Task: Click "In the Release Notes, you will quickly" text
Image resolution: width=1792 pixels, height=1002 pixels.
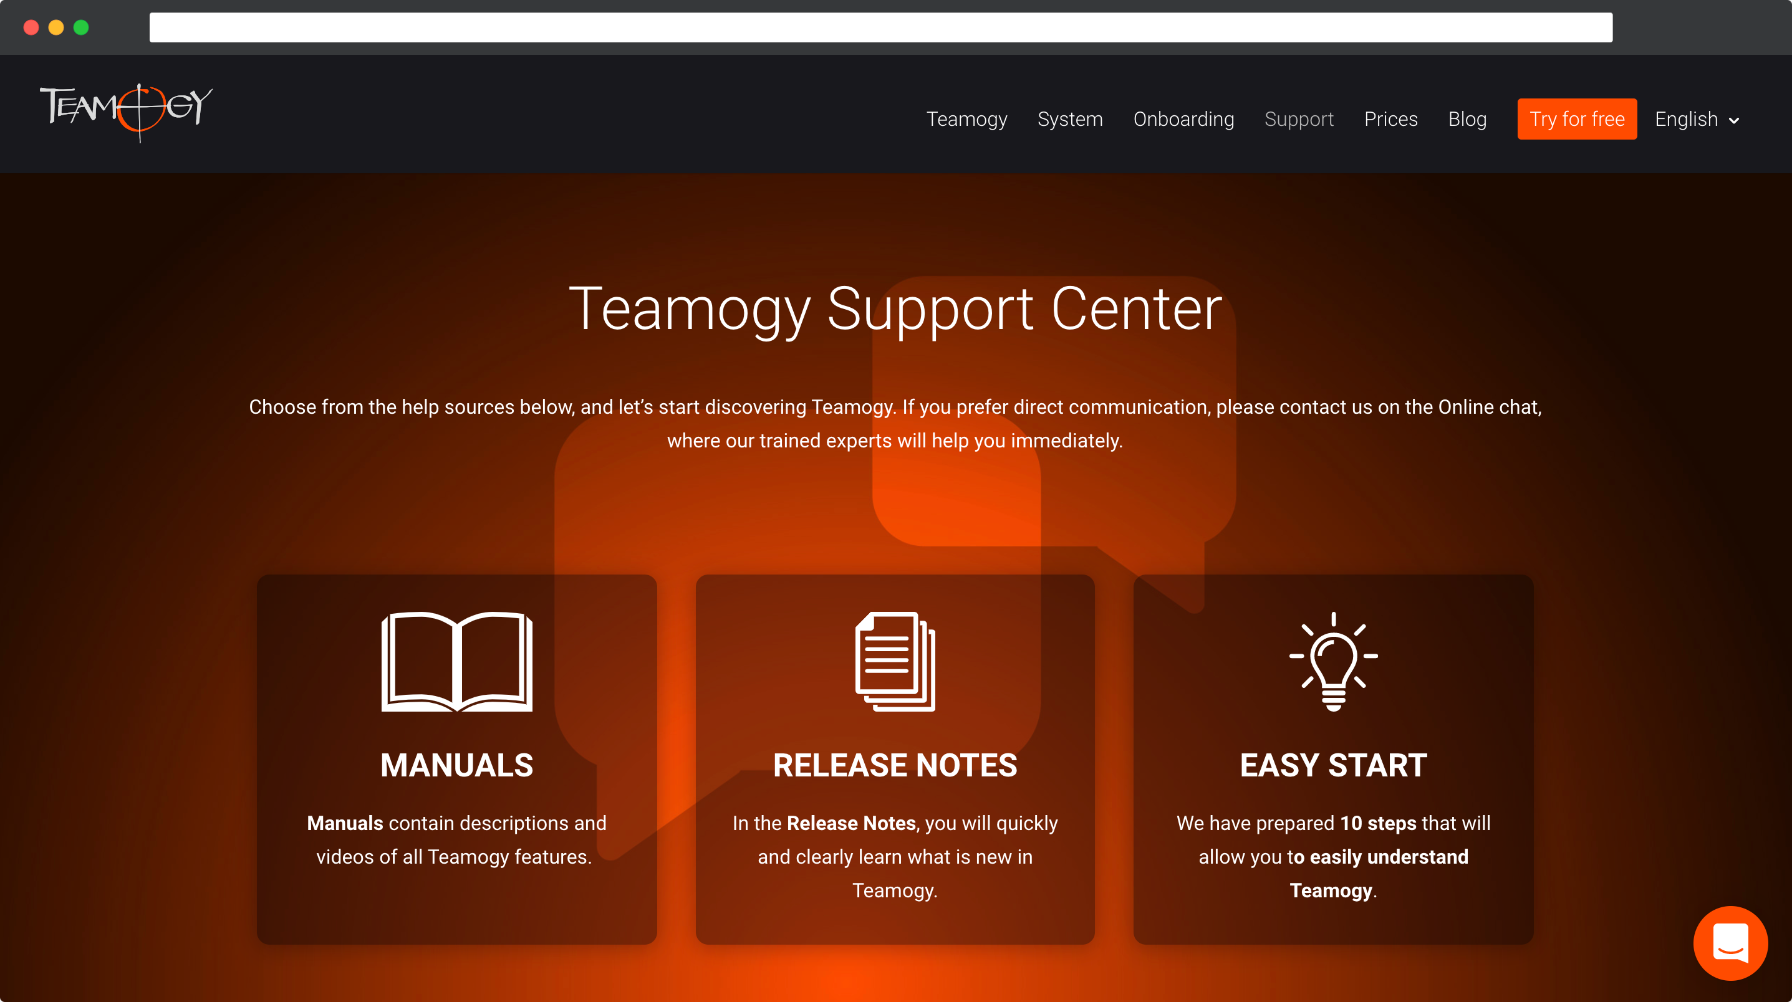Action: (x=895, y=857)
